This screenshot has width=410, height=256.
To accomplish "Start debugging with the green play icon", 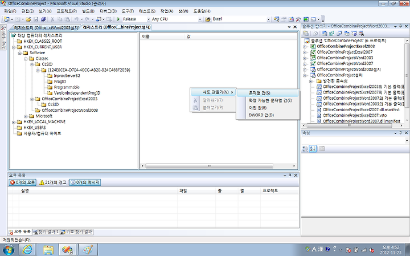I will 118,19.
